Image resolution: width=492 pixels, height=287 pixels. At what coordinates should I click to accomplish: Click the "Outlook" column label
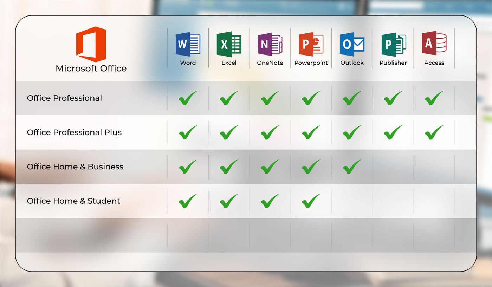click(352, 63)
